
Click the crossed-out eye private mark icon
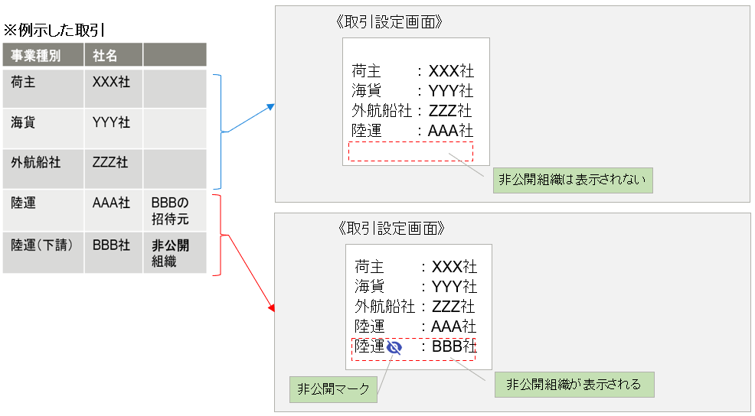(394, 347)
